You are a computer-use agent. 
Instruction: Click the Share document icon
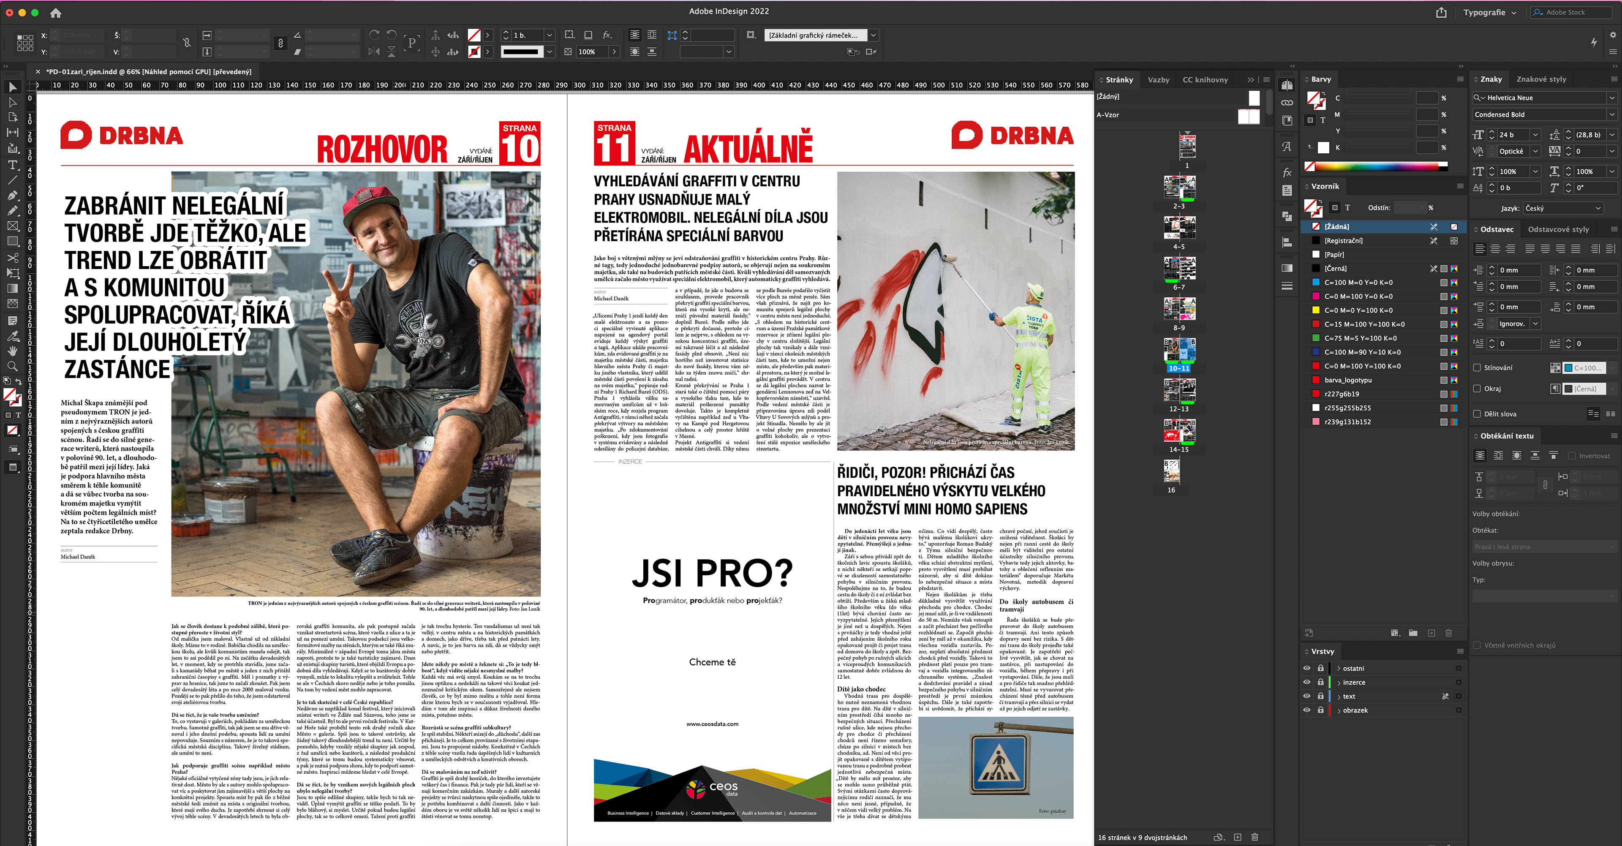pos(1441,13)
